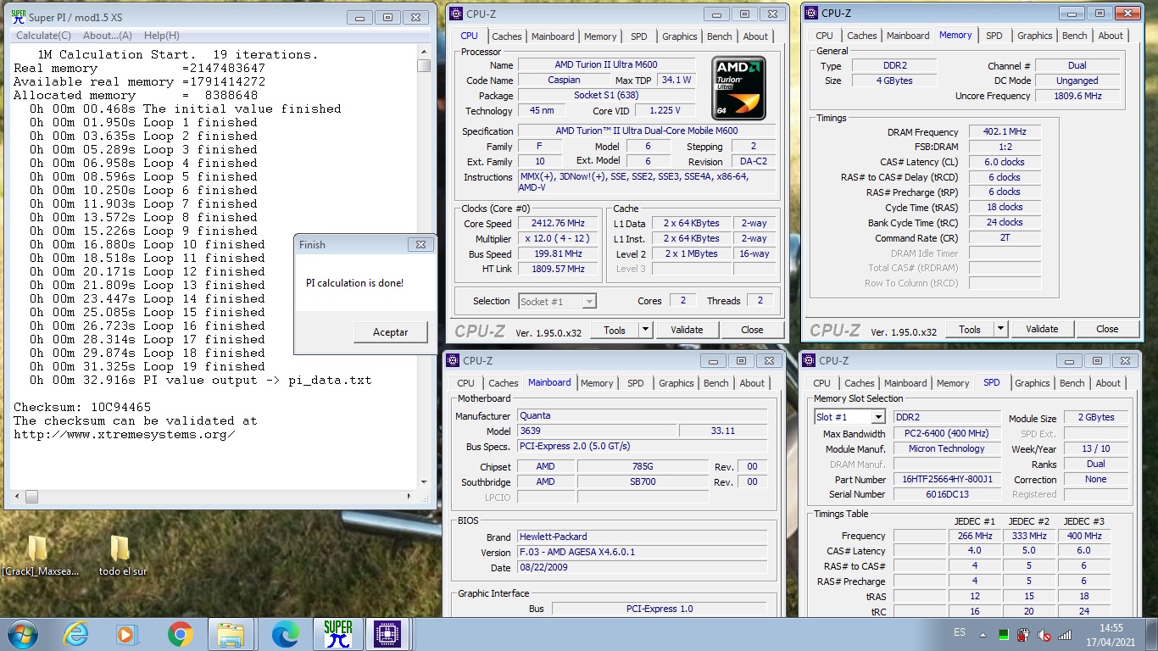The image size is (1158, 651).
Task: Click title bar icon of CPU-Z SPD window
Action: 809,360
